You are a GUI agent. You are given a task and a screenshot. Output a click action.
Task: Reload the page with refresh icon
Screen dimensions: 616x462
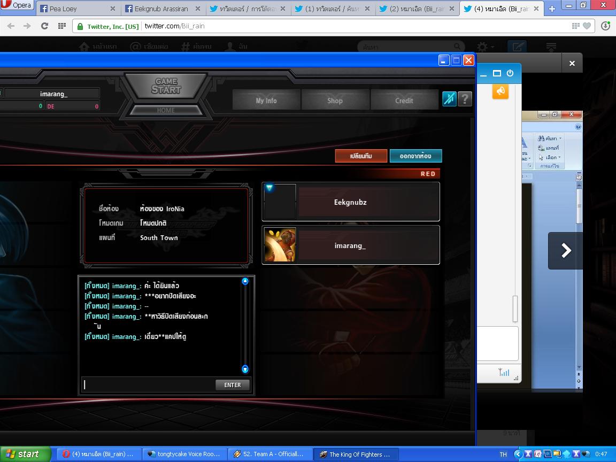[44, 26]
